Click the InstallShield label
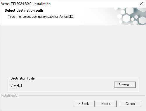Image resolution: width=146 pixels, height=111 pixels. point(9,96)
